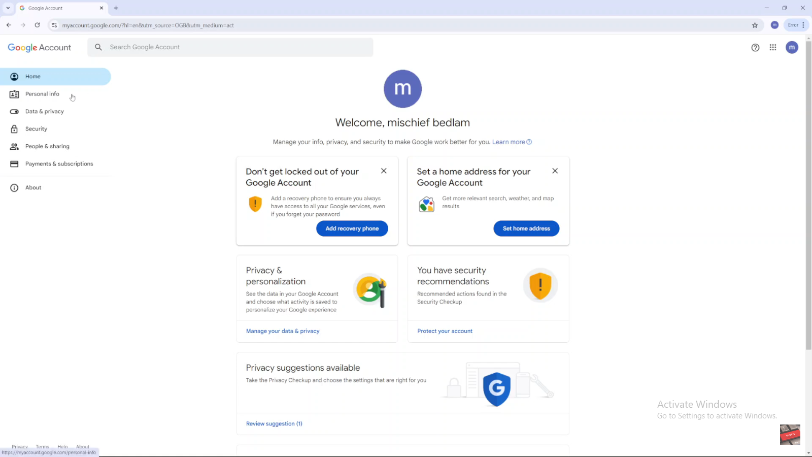The height and width of the screenshot is (457, 812).
Task: Click the vertical page scrollbar
Action: (808, 196)
